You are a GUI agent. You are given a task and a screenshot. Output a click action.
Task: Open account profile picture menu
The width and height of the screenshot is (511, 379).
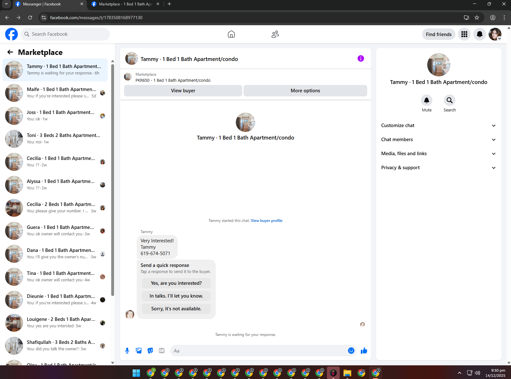(495, 34)
